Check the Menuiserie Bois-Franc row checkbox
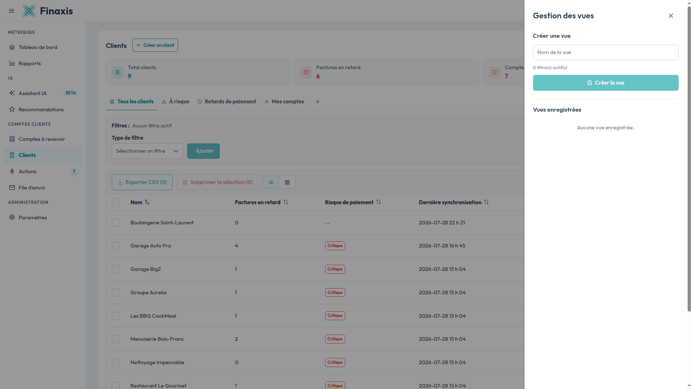The width and height of the screenshot is (692, 389). 116,339
